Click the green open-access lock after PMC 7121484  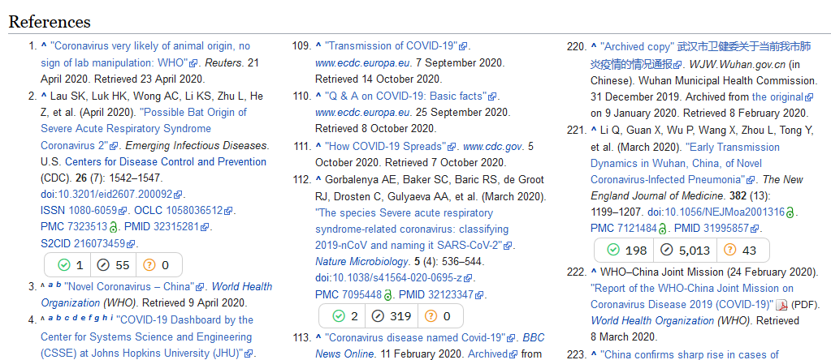(662, 229)
